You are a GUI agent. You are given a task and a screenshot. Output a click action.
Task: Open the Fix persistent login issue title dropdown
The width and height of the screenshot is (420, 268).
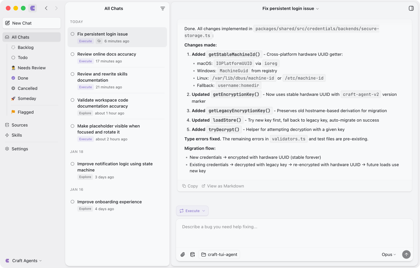tap(317, 8)
